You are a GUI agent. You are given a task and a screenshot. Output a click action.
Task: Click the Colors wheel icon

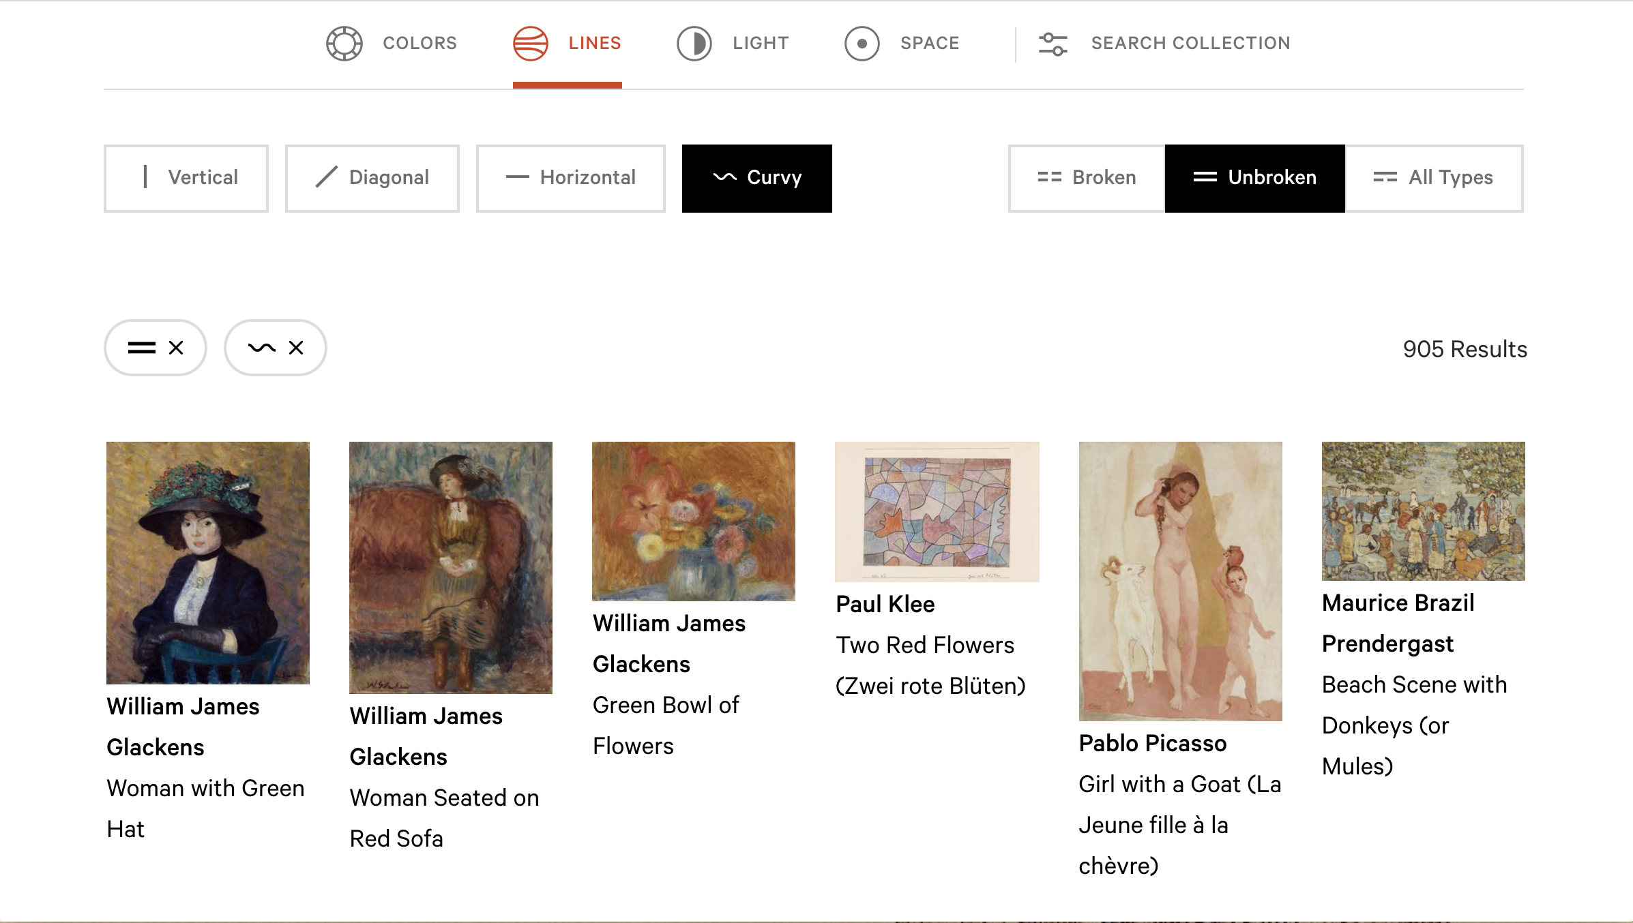coord(344,44)
